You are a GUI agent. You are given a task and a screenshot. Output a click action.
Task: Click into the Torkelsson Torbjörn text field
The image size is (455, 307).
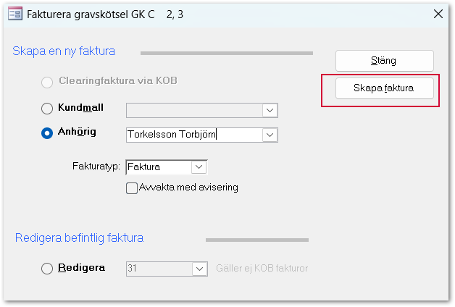[193, 135]
